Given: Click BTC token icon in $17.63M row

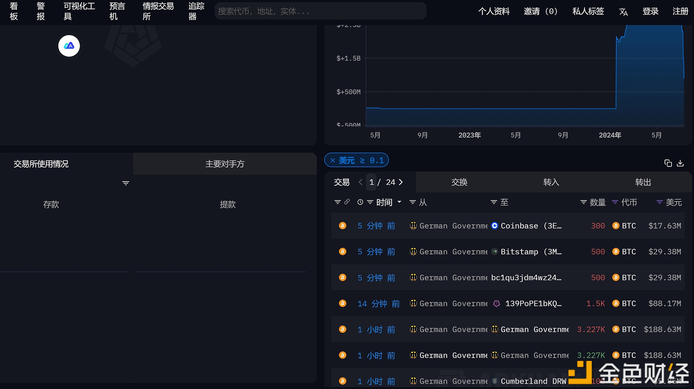Looking at the screenshot, I should 616,226.
